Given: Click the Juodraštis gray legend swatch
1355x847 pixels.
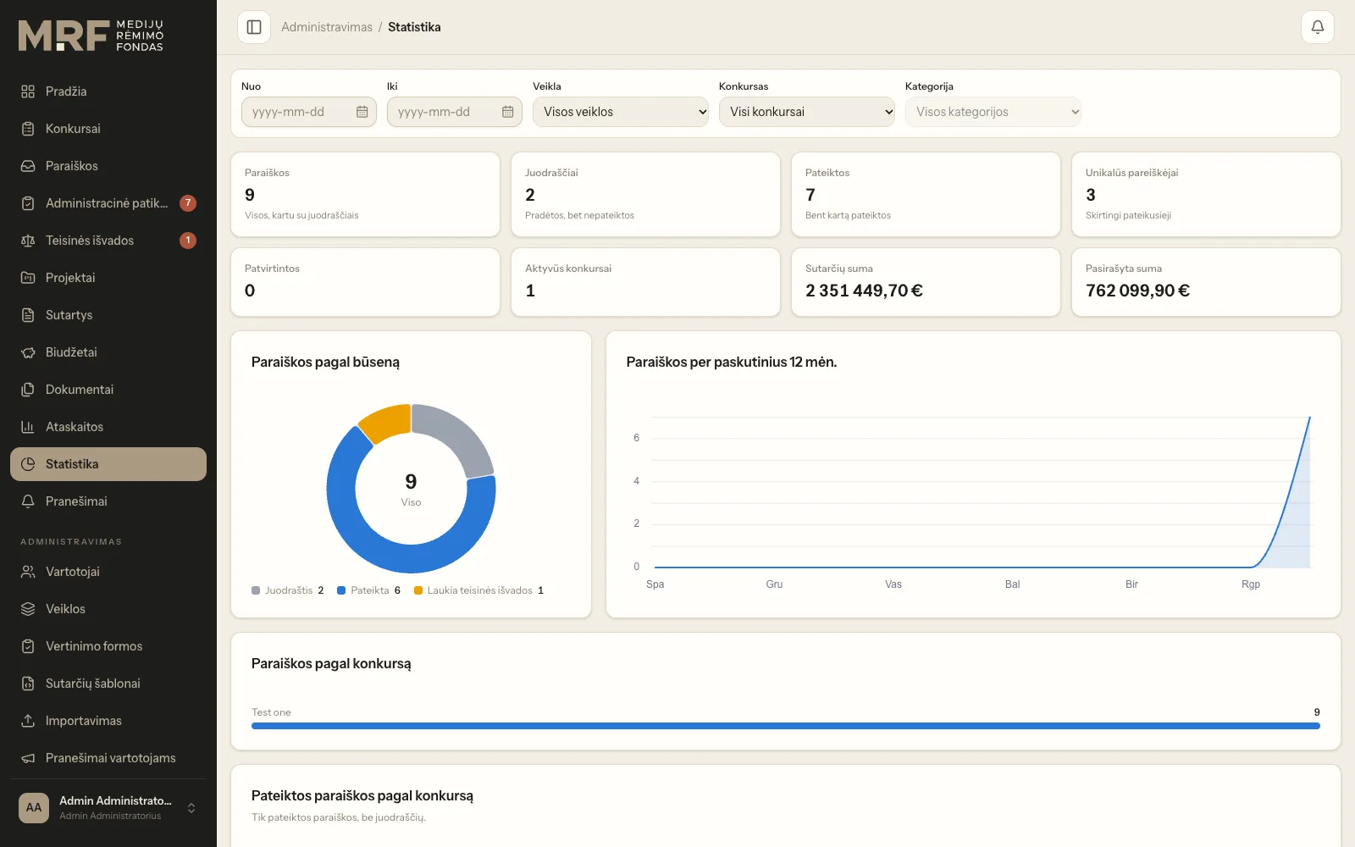Looking at the screenshot, I should [x=256, y=590].
